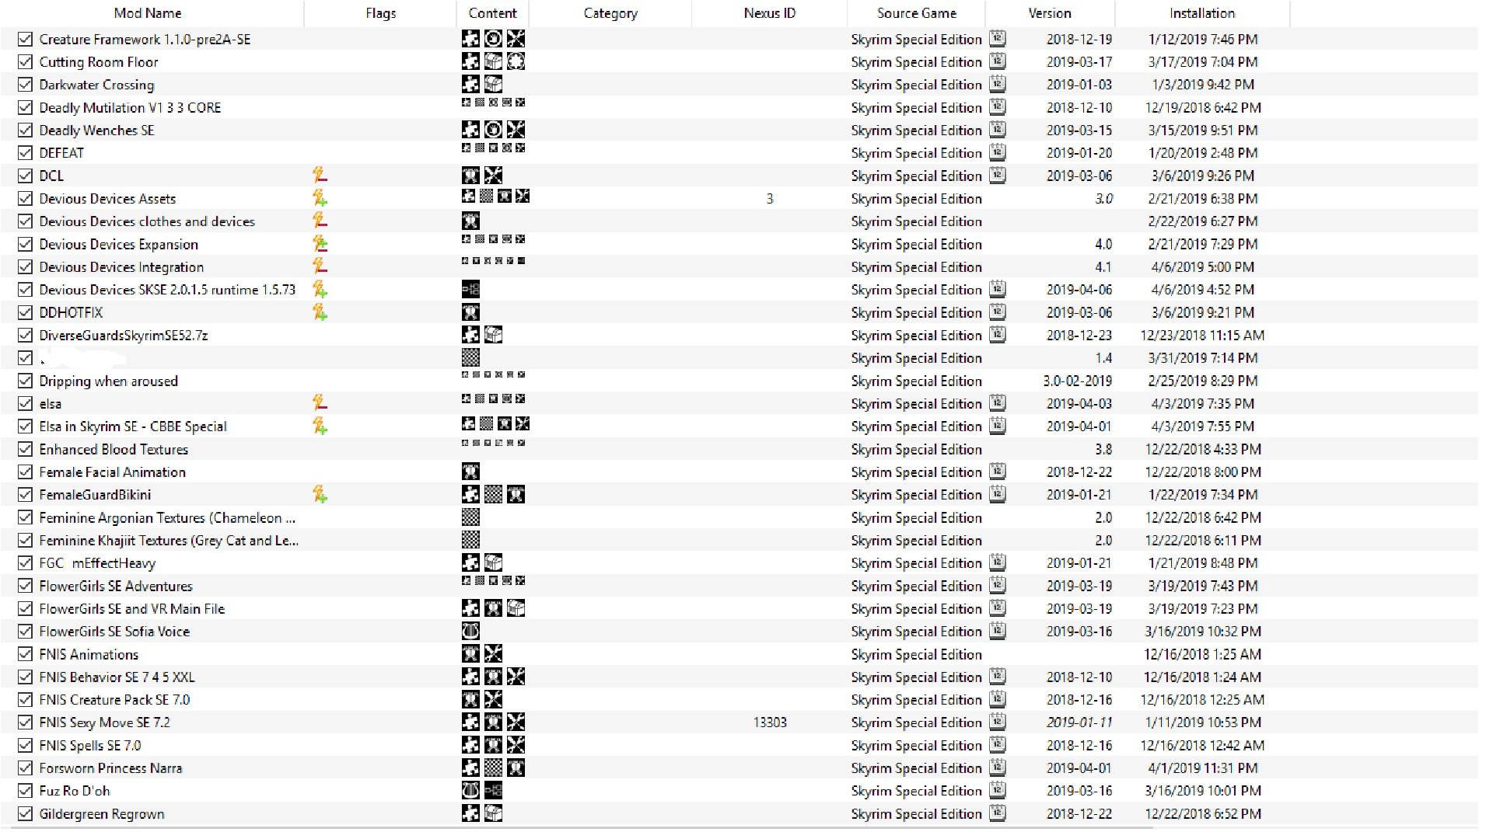Viewport: 1493px width, 839px height.
Task: Click flag icon for Elsa in Skyrim SE
Action: click(x=320, y=426)
